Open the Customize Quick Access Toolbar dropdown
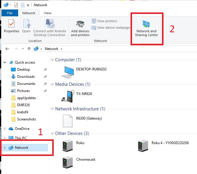Image resolution: width=197 pixels, height=174 pixels. (x=28, y=5)
